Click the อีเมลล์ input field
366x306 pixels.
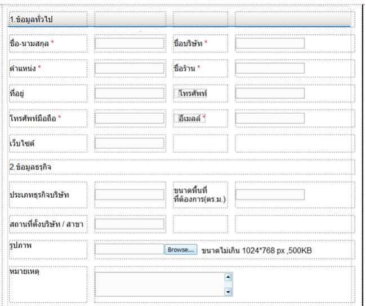coord(270,118)
